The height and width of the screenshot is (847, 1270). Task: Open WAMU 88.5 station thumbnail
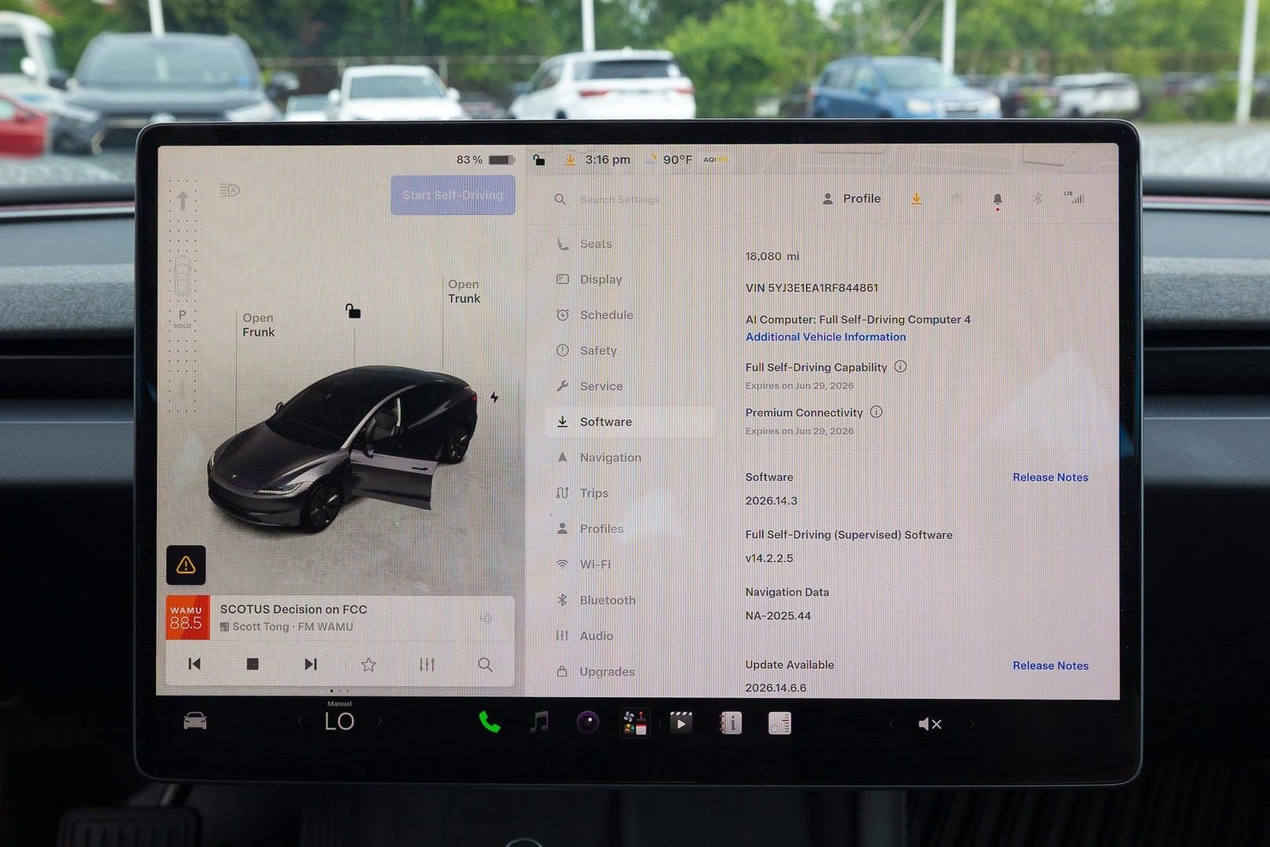point(187,618)
